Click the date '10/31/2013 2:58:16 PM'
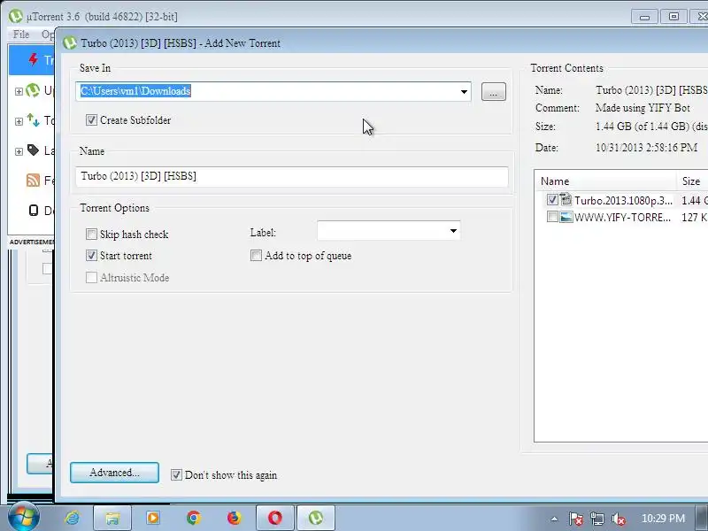 click(646, 147)
